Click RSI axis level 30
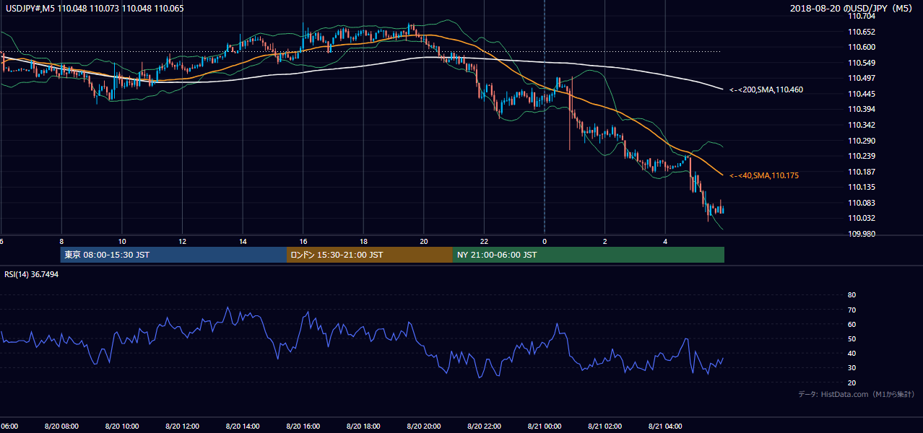The width and height of the screenshot is (923, 433). click(x=851, y=368)
